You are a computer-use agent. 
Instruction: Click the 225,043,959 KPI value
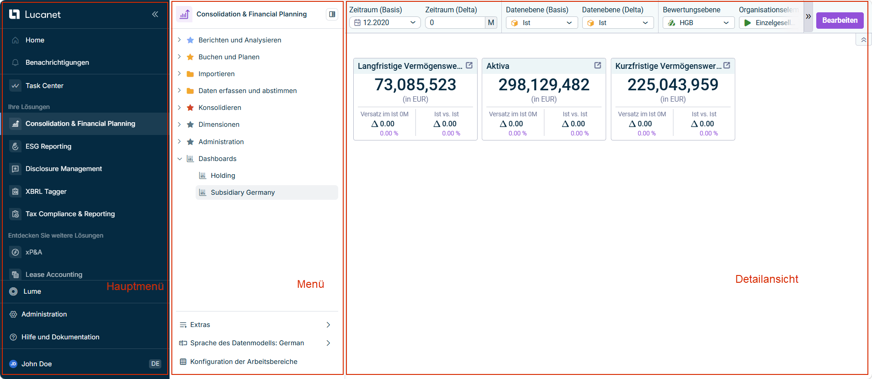click(x=673, y=84)
